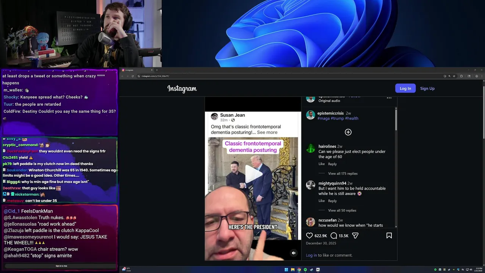Screen dimensions: 485x273
Task: Click the #maga hashtag
Action: coord(324,118)
